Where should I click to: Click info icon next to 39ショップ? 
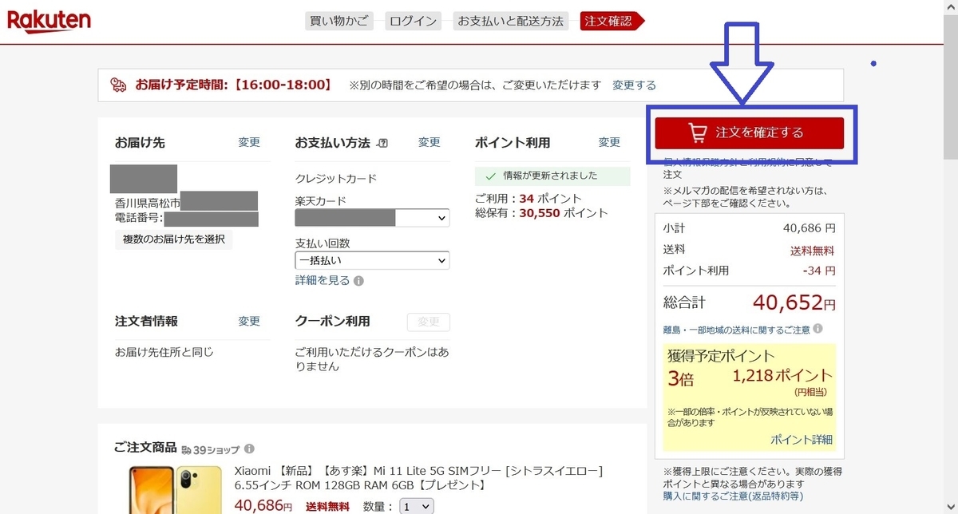tap(249, 449)
